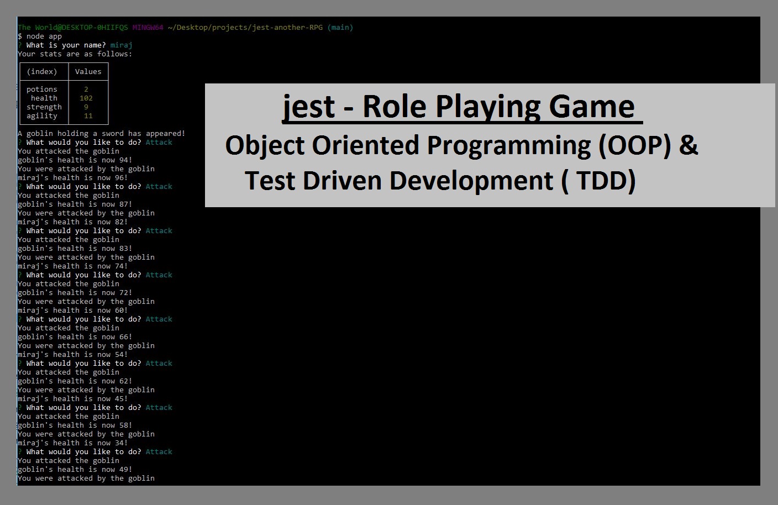Click the 'MINGW64' text in the prompt
This screenshot has height=505, width=778.
(x=148, y=27)
